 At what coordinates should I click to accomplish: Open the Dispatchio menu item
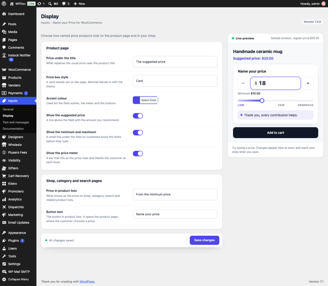pos(18,207)
